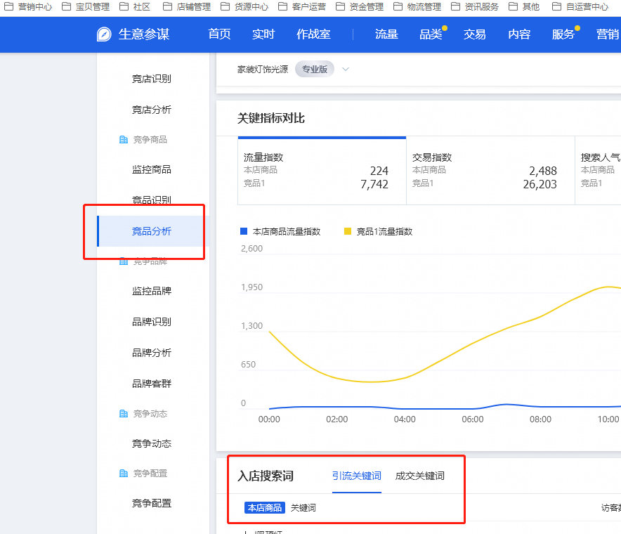Go to 流量 in the top navigation
The image size is (621, 534).
[386, 34]
